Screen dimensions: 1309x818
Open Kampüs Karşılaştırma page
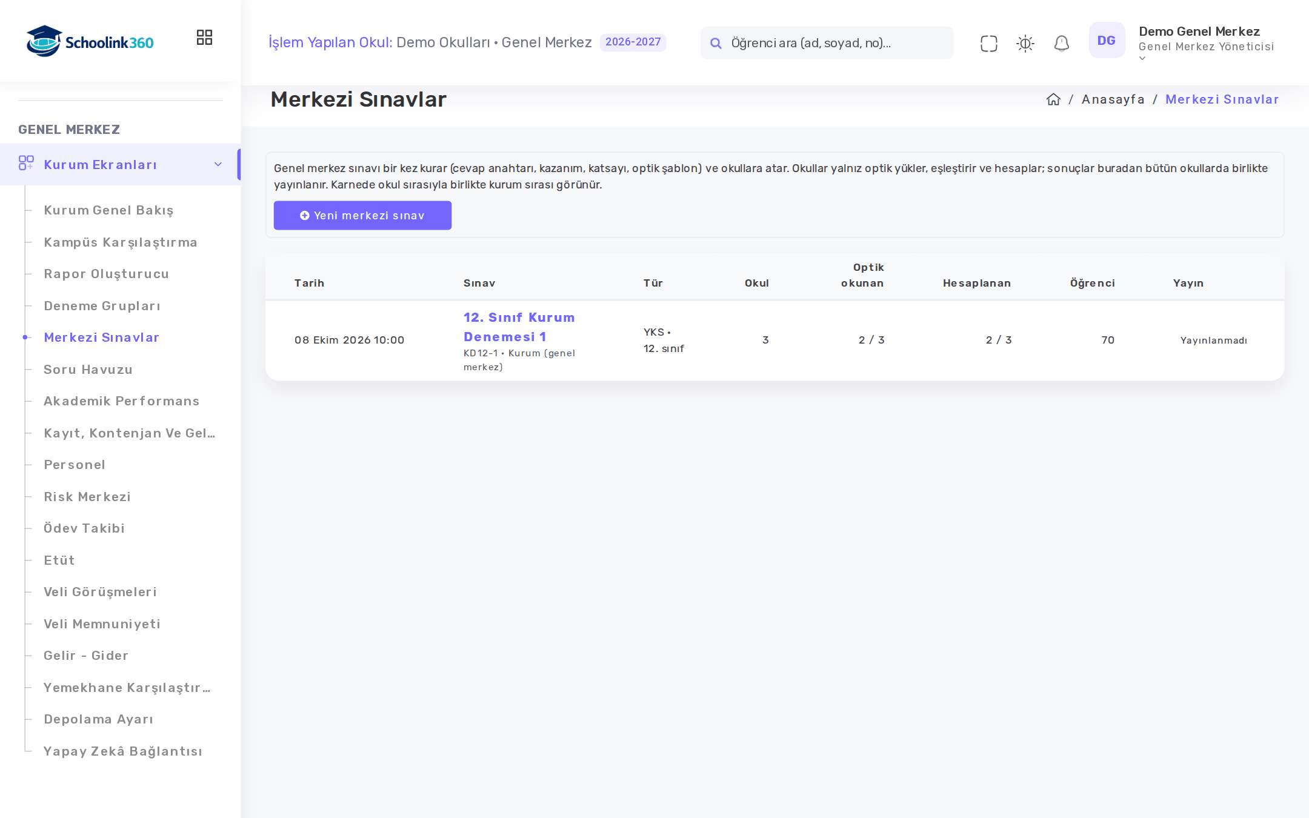click(x=121, y=242)
